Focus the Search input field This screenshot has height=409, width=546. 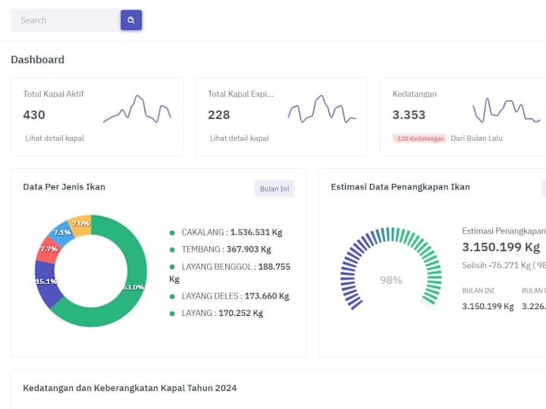pos(66,20)
